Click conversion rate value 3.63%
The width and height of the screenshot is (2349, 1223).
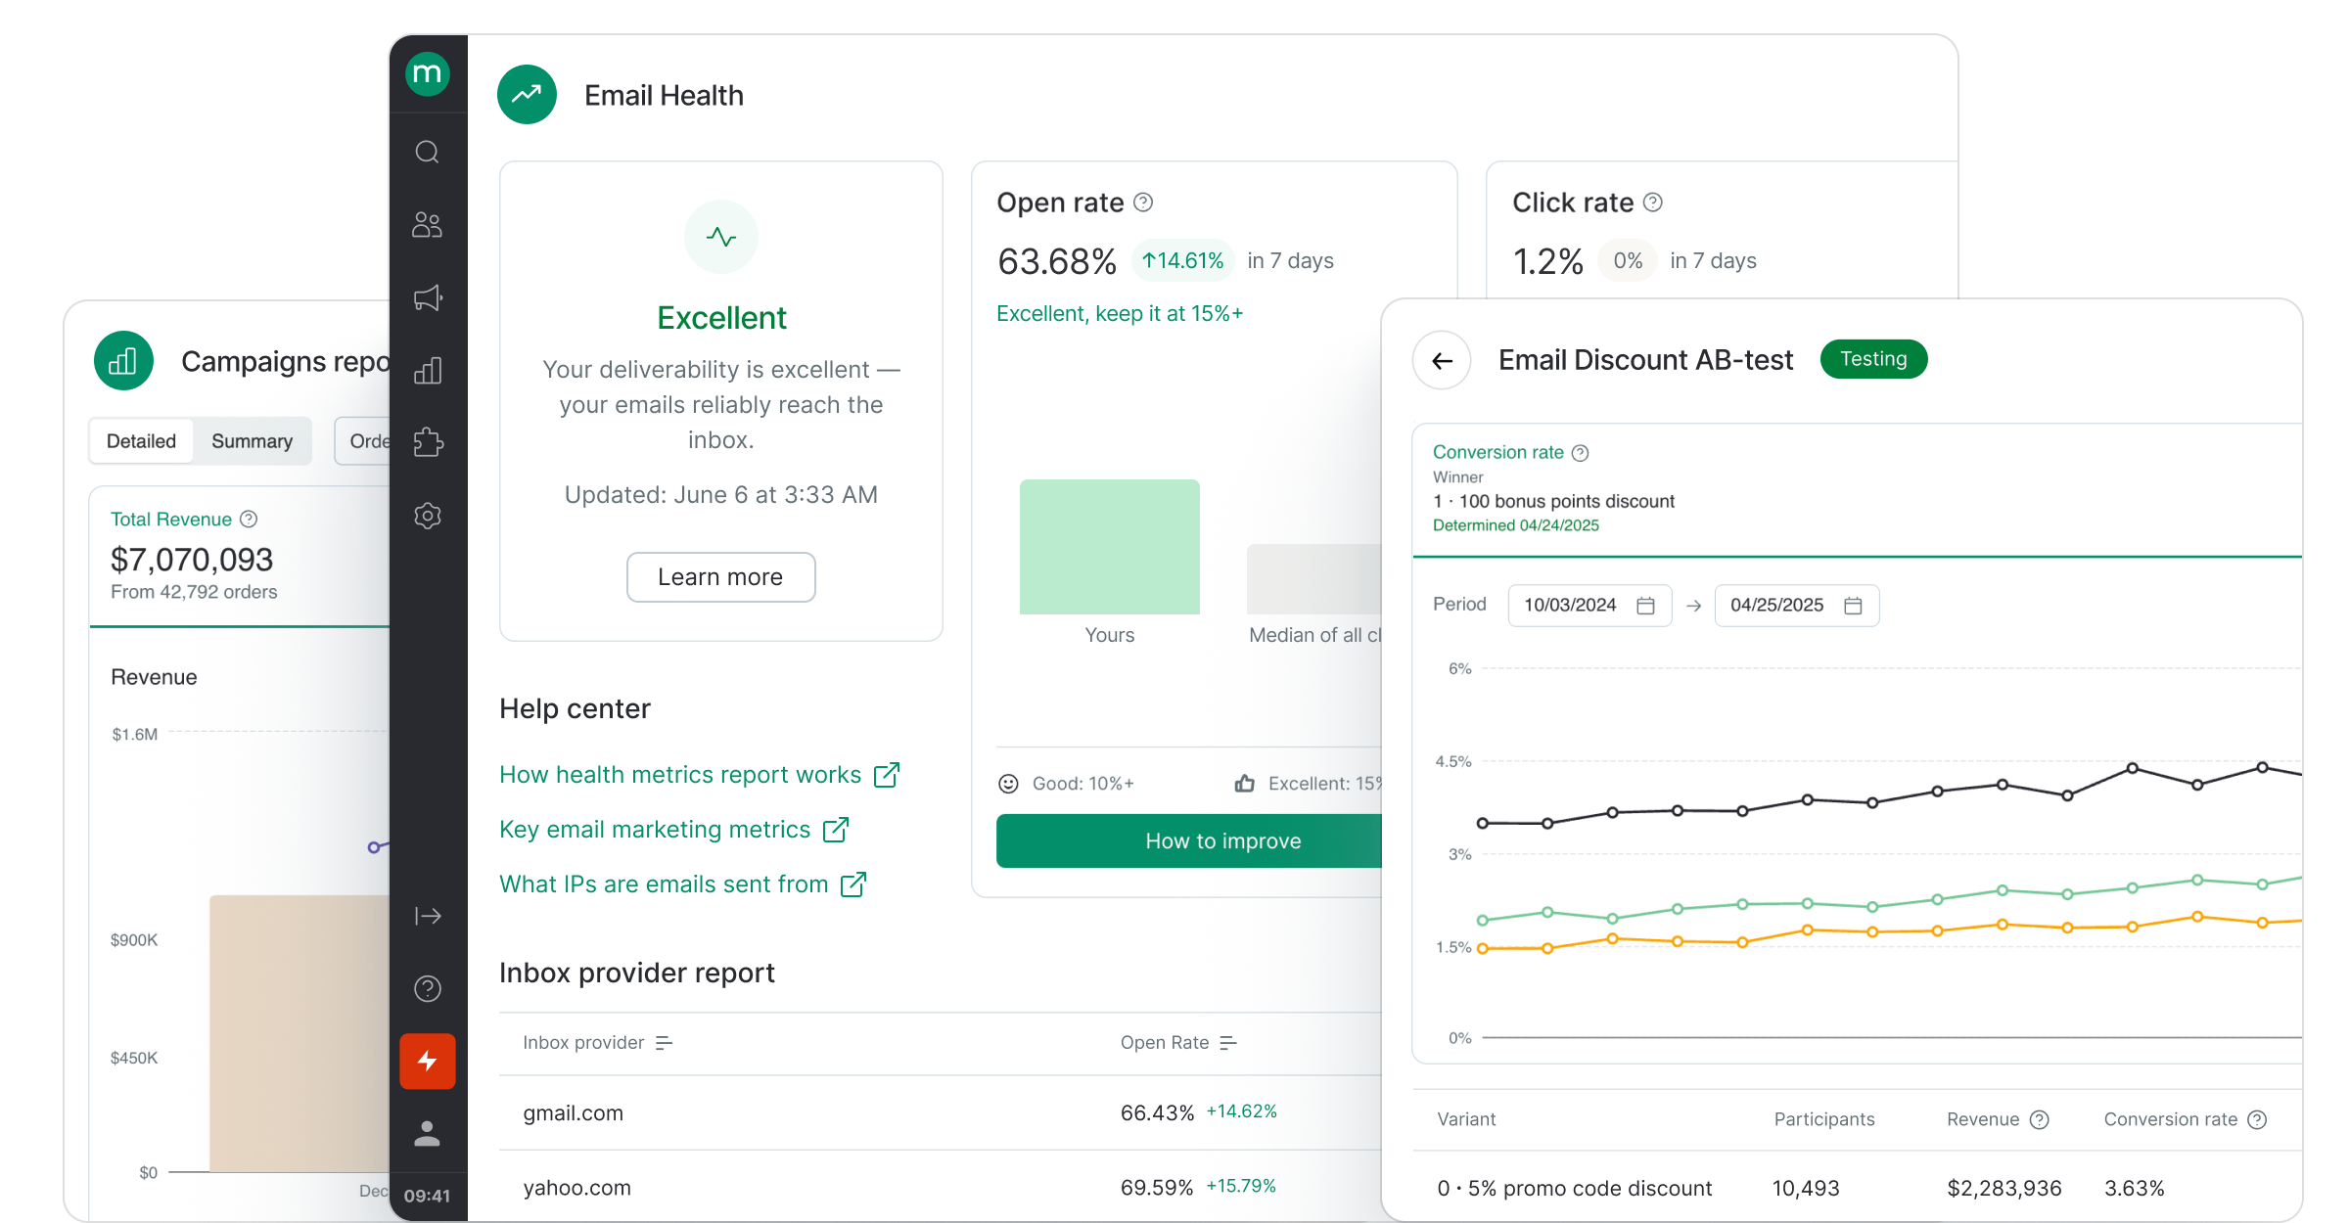click(x=2135, y=1189)
